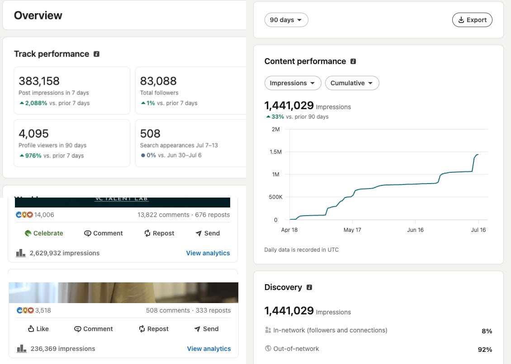Open the Search appearances card
The image size is (511, 364).
point(191,143)
